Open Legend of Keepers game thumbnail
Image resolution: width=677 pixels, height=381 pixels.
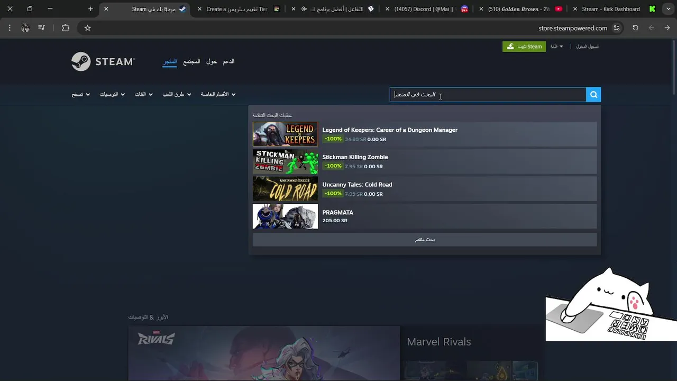pos(286,134)
